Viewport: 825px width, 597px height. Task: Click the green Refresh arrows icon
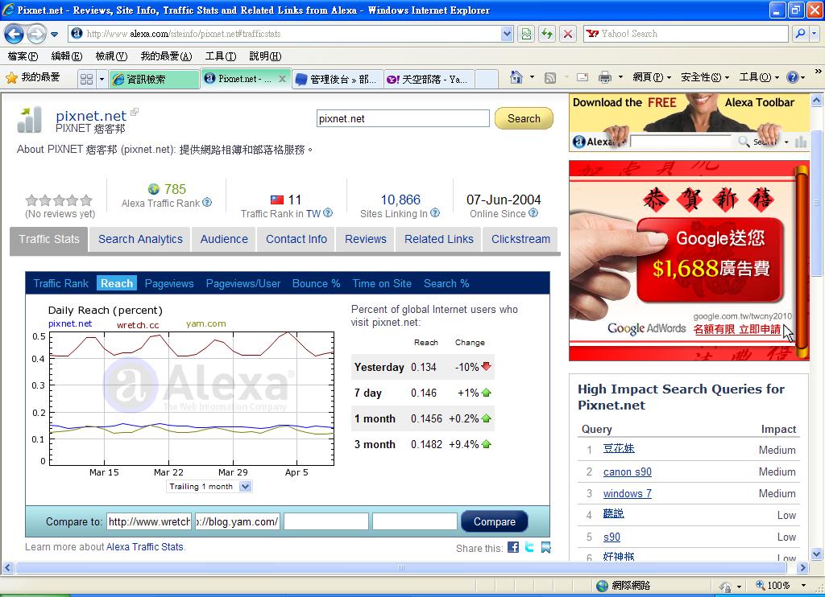[x=547, y=34]
